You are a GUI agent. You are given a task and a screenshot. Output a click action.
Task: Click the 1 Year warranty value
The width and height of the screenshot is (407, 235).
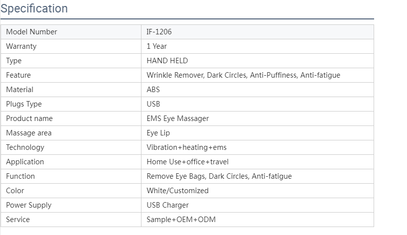[x=156, y=46]
